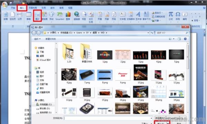
Task: Open the 引用 (References) tab
Action: pos(43,8)
